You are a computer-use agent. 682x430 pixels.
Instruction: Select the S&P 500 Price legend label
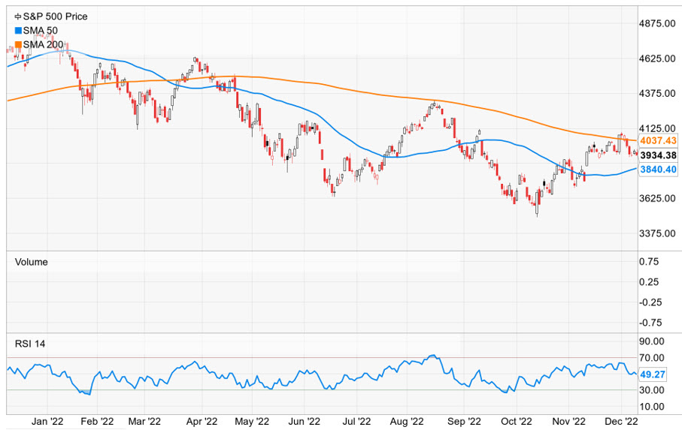pos(53,16)
